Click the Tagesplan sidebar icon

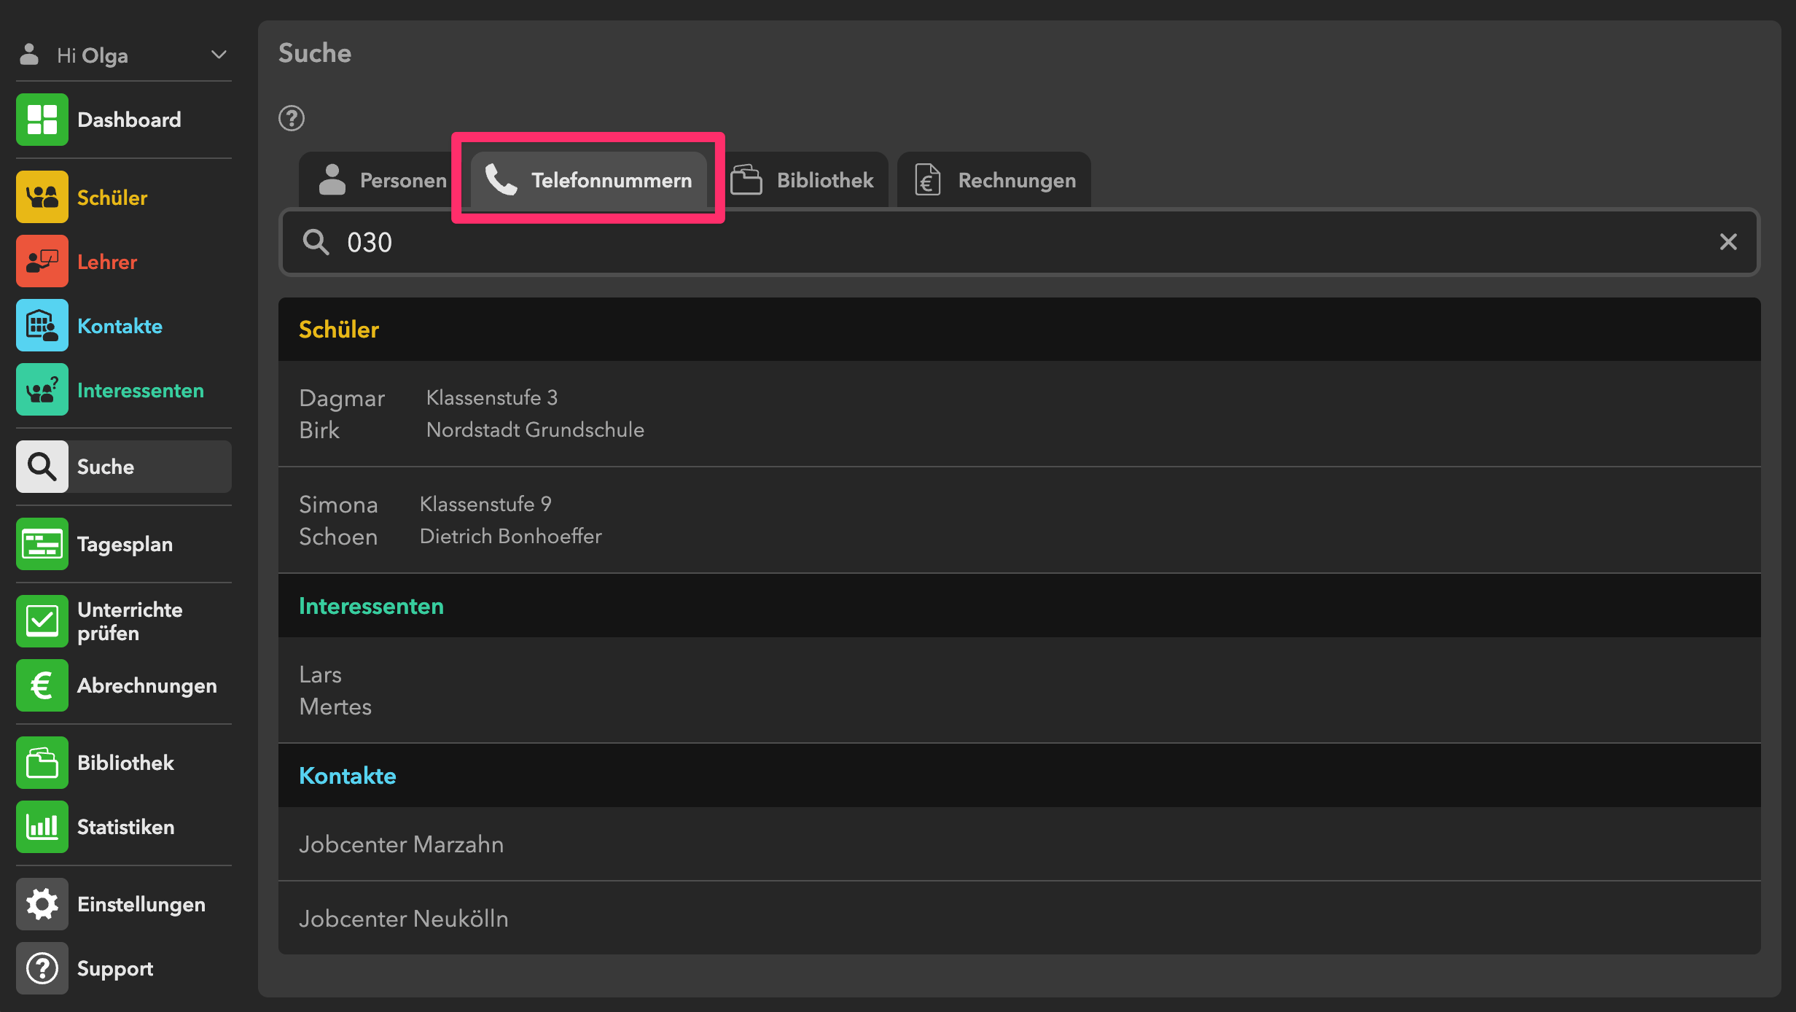(42, 544)
